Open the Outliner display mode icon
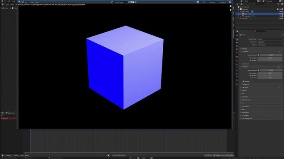The height and width of the screenshot is (159, 284). (x=242, y=4)
